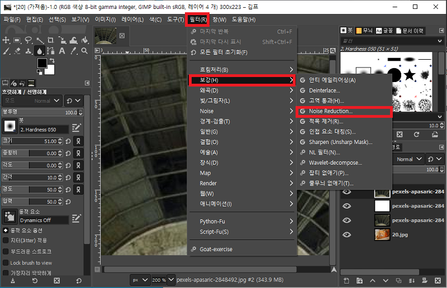The image size is (447, 288).
Task: Toggle 지터(Jitter) 적용 checkbox
Action: point(6,240)
